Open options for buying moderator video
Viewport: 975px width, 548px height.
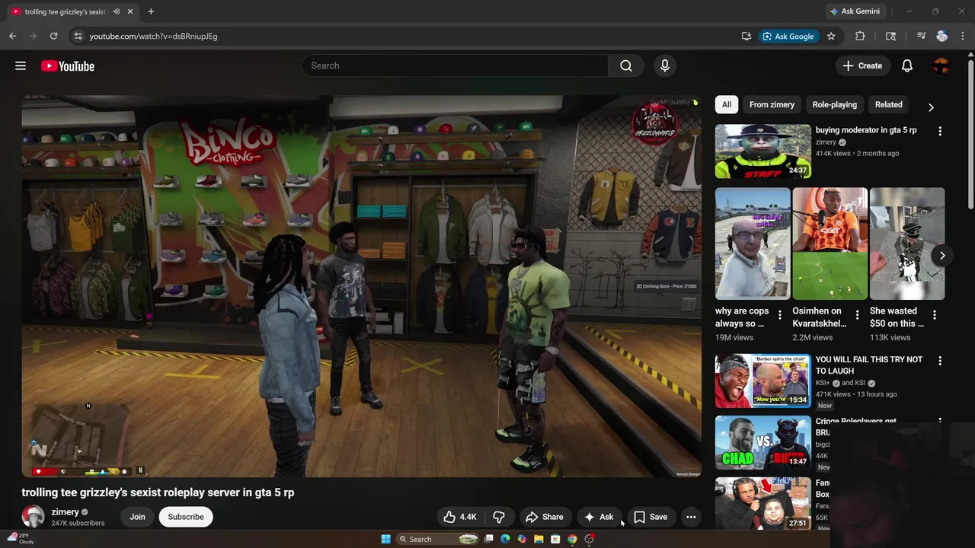pyautogui.click(x=940, y=132)
